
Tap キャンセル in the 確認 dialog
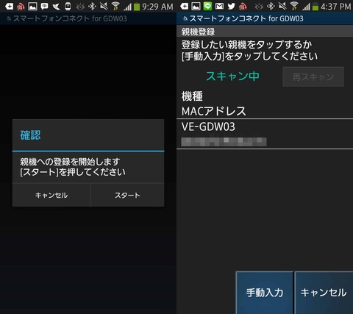(x=51, y=195)
